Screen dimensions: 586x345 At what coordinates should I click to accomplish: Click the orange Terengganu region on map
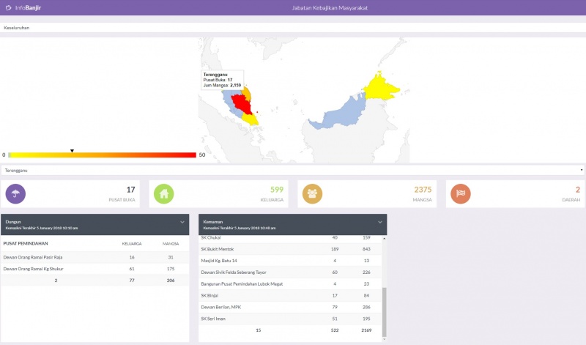coord(247,94)
